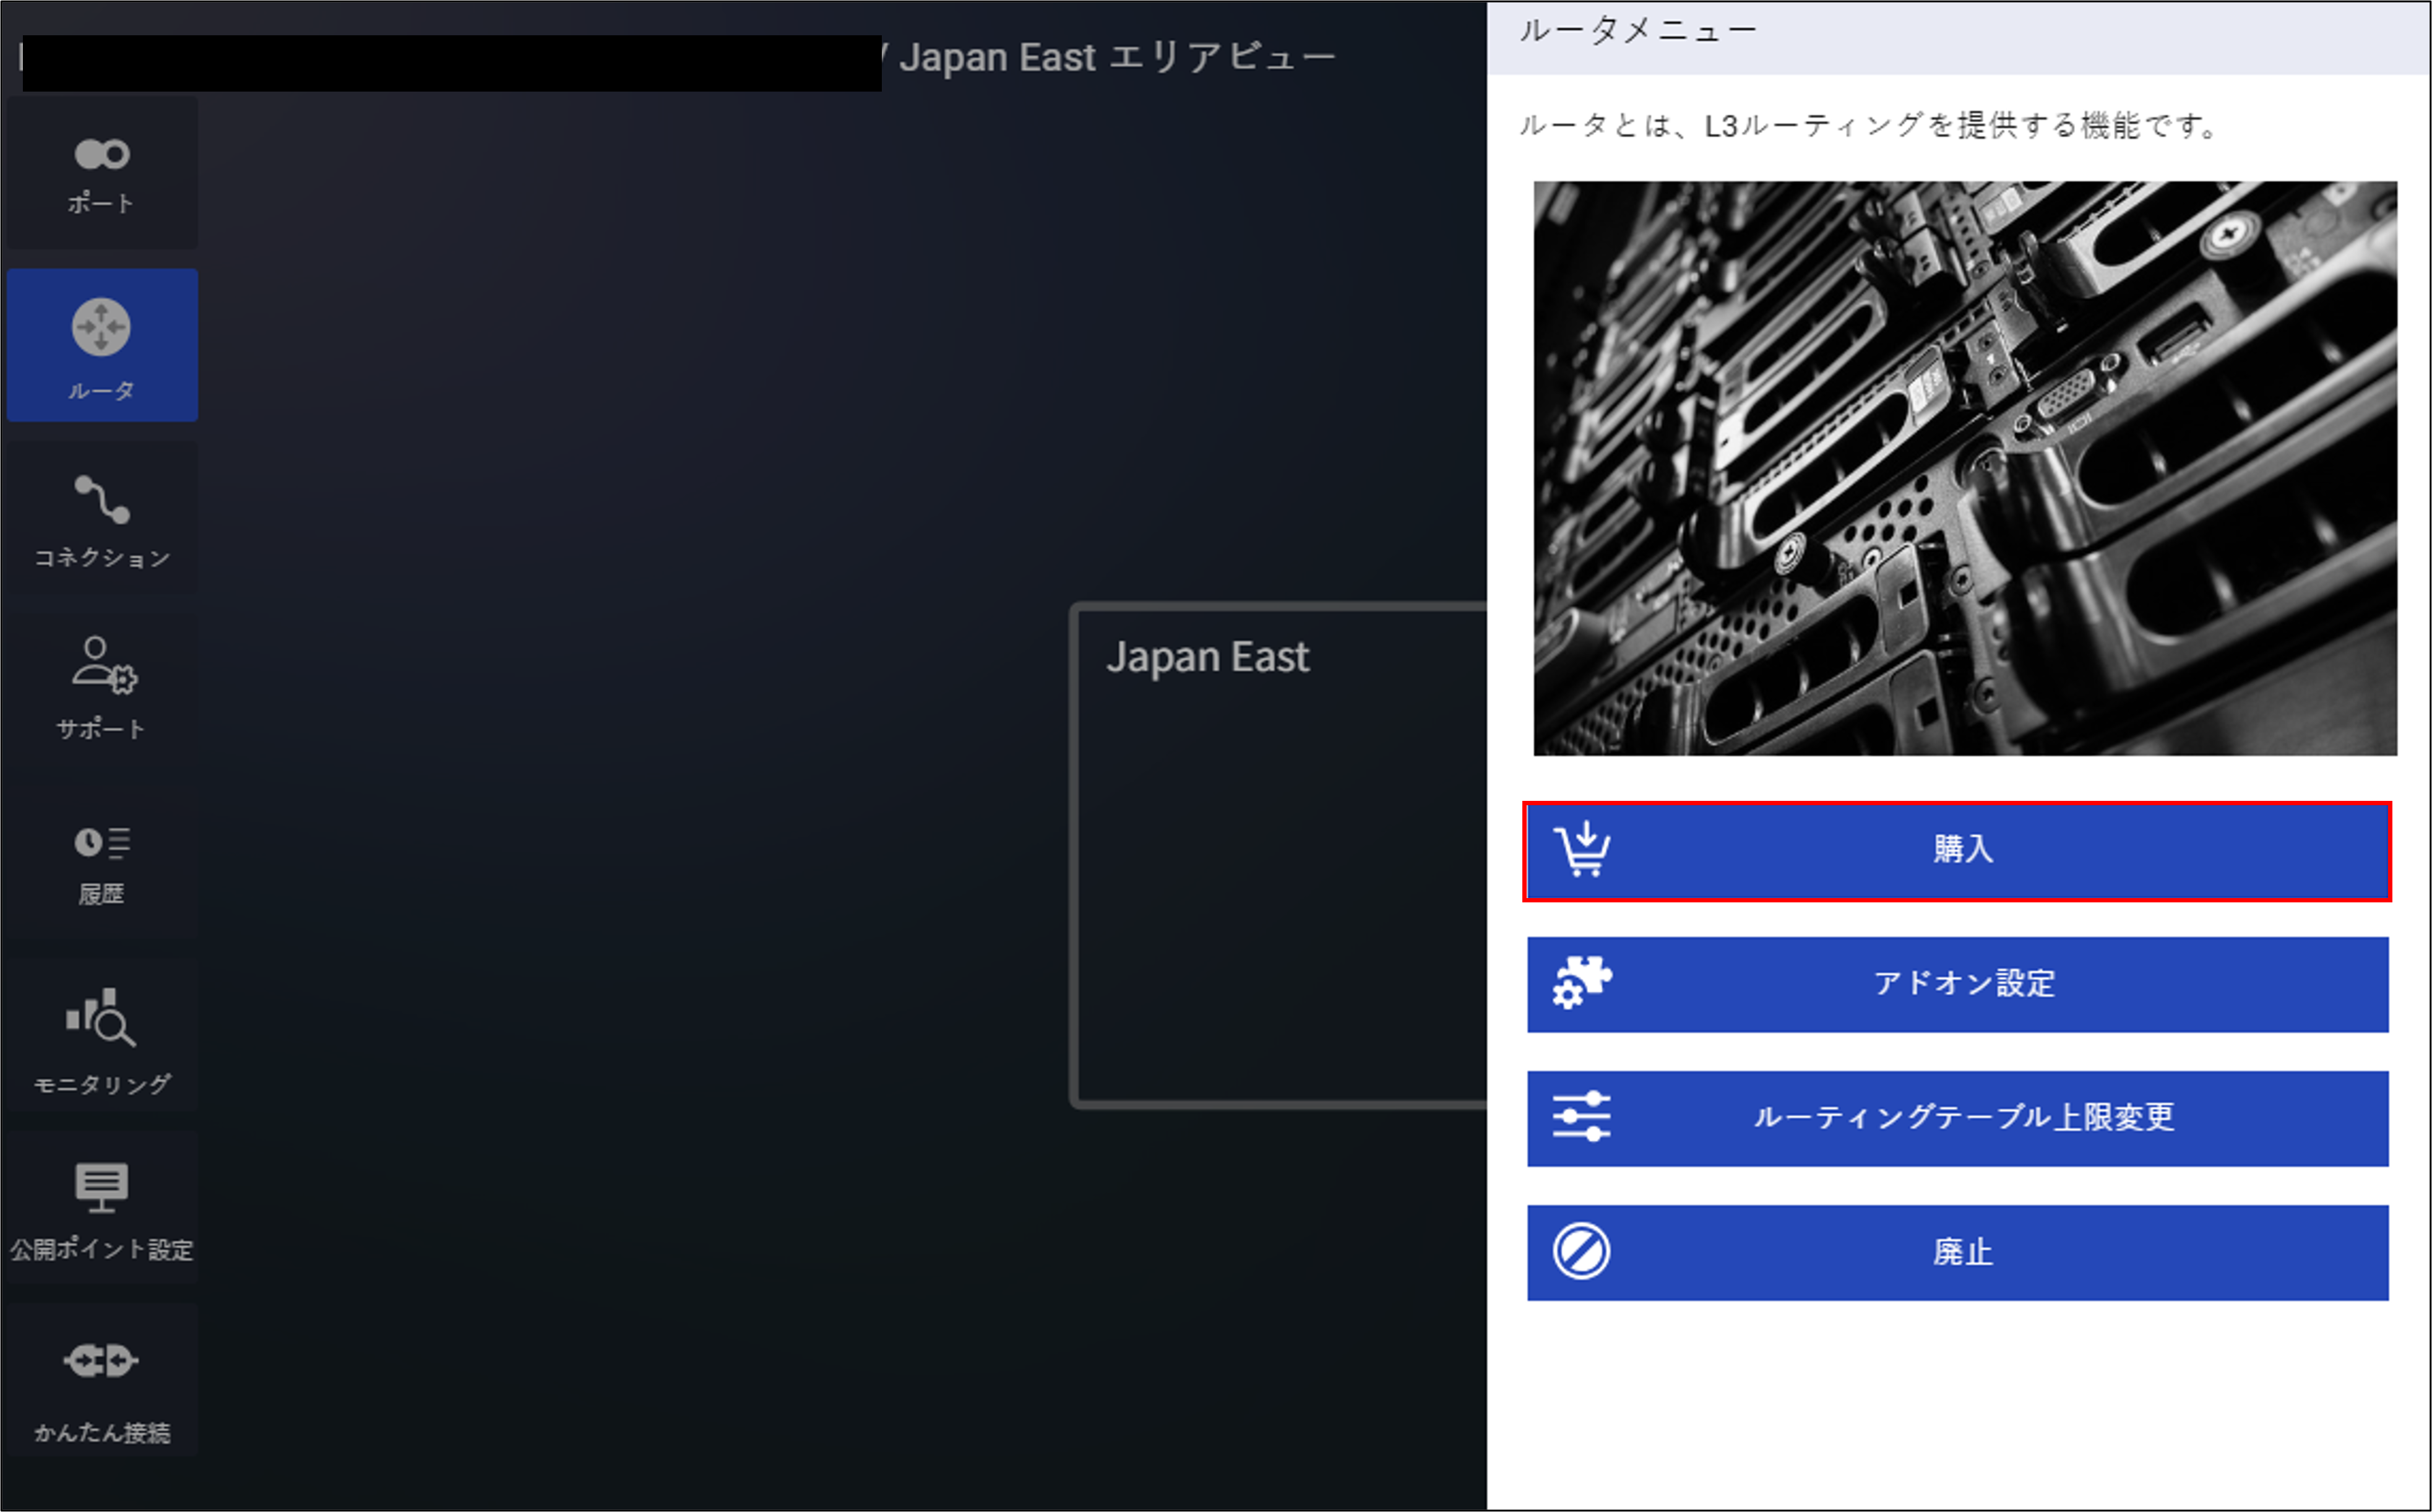
Task: Open the サポート sidebar icon
Action: click(102, 689)
